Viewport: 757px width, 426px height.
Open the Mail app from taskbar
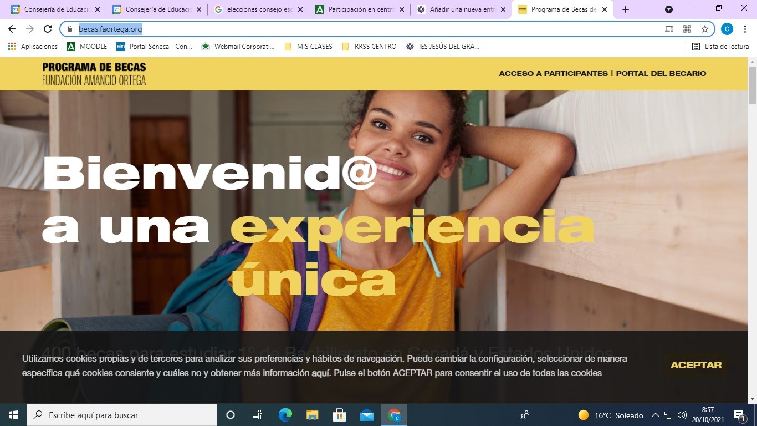(x=367, y=415)
